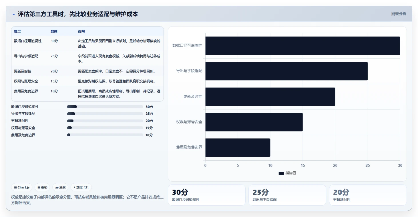Click the 权限与账号安全 chart axis label

click(x=189, y=122)
